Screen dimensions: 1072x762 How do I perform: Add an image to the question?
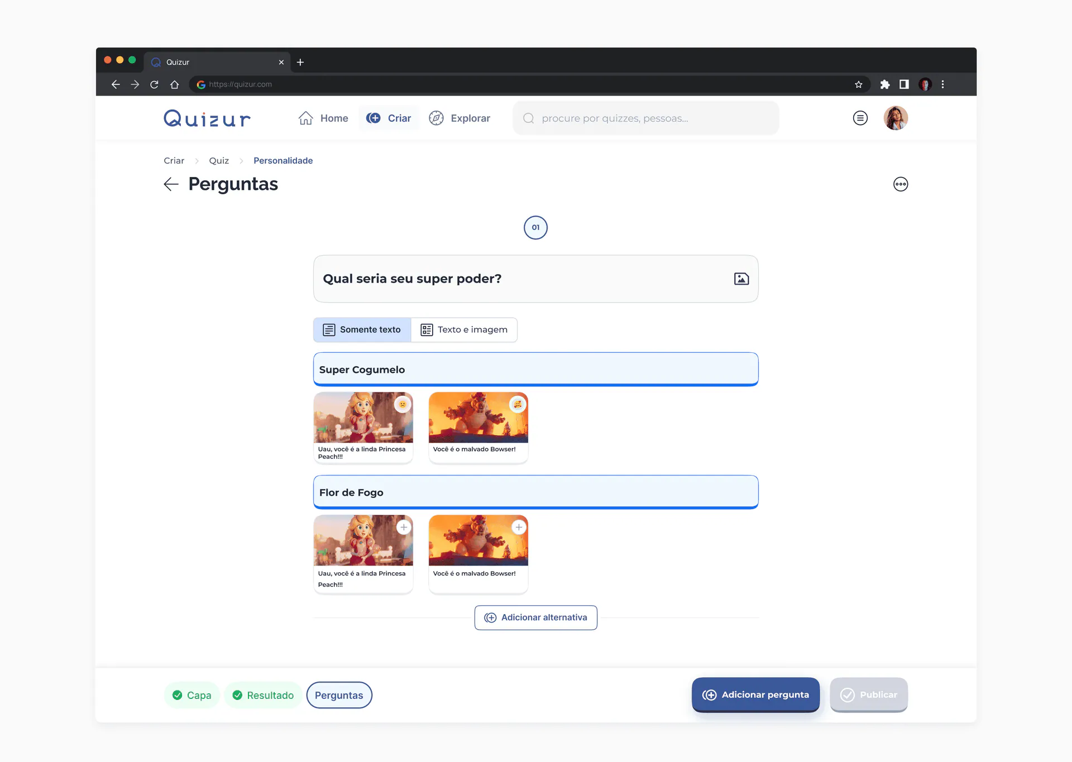tap(741, 279)
